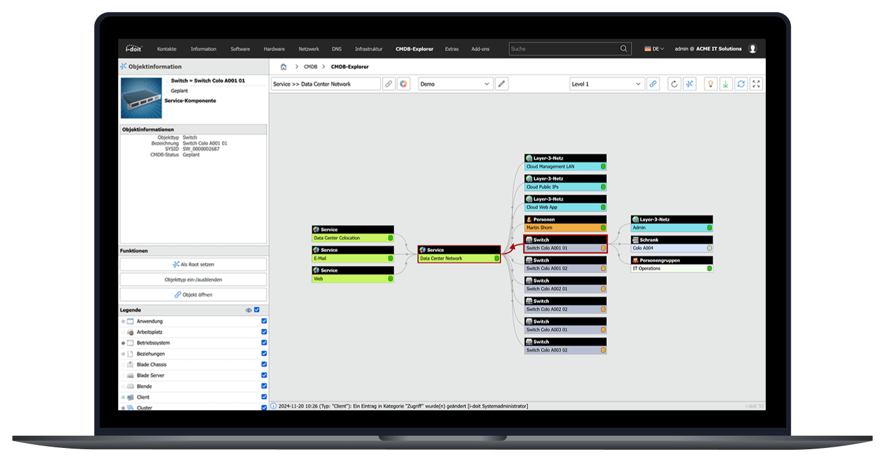
Task: Click the home icon in breadcrumb bar
Action: pos(283,67)
